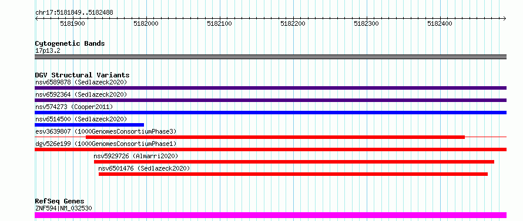
Task: Open the RefSeq Genes track title
Action: coord(60,202)
